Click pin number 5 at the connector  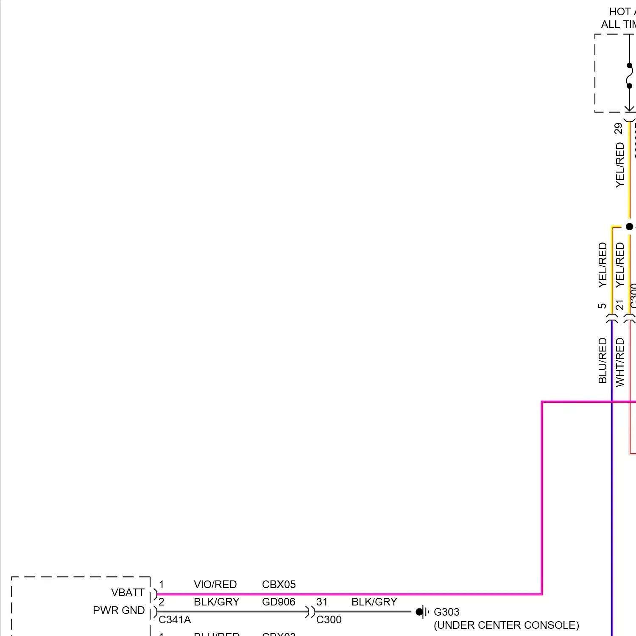coord(602,306)
